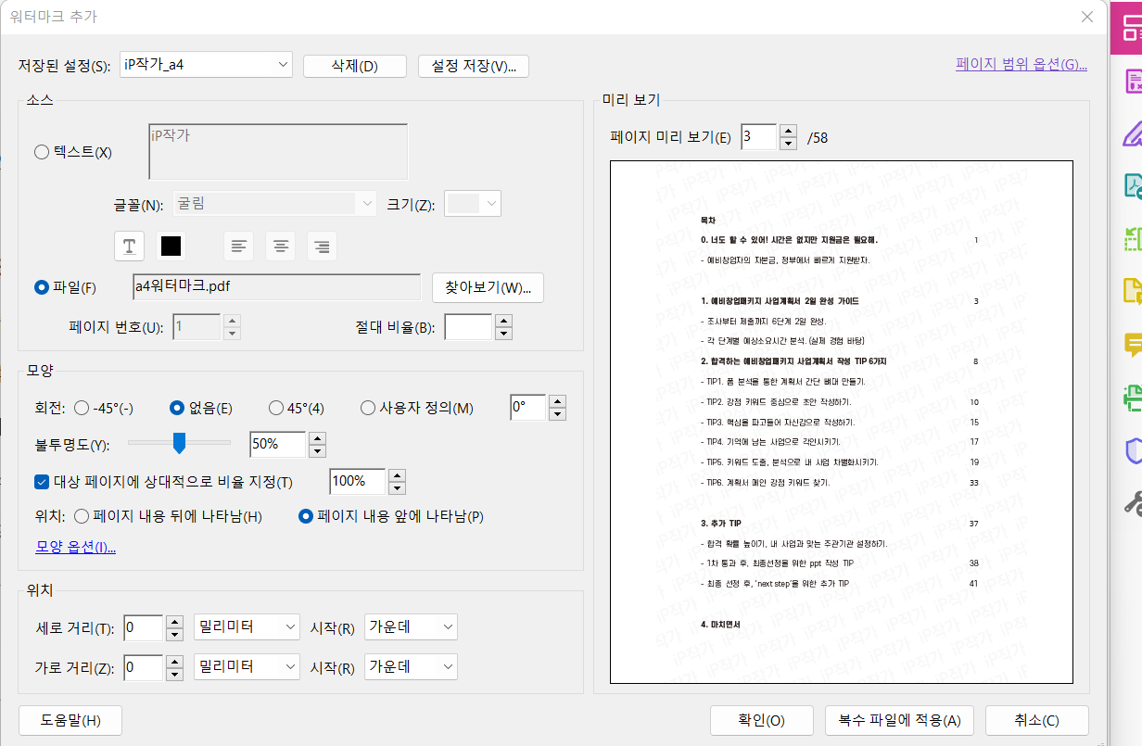Image resolution: width=1142 pixels, height=746 pixels.
Task: Click the watermarked page preview thumbnail
Action: click(842, 423)
